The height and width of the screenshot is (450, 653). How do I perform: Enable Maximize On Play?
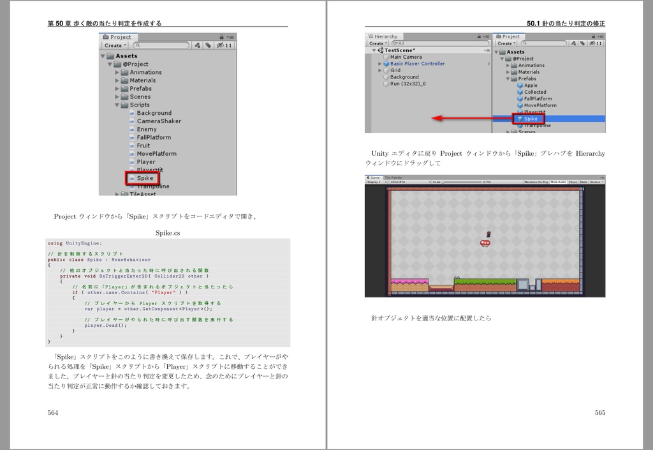click(538, 181)
